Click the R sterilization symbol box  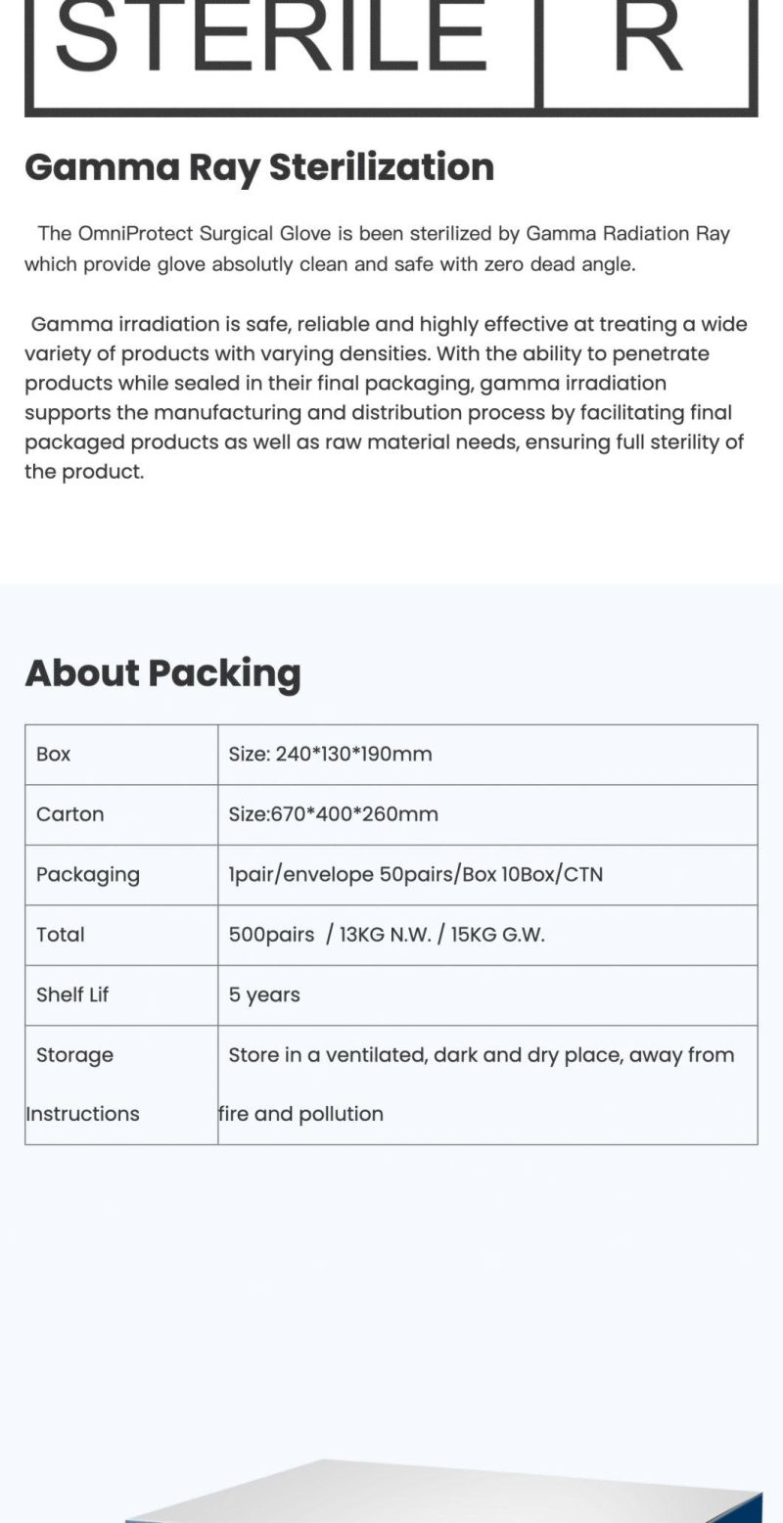pyautogui.click(x=649, y=57)
